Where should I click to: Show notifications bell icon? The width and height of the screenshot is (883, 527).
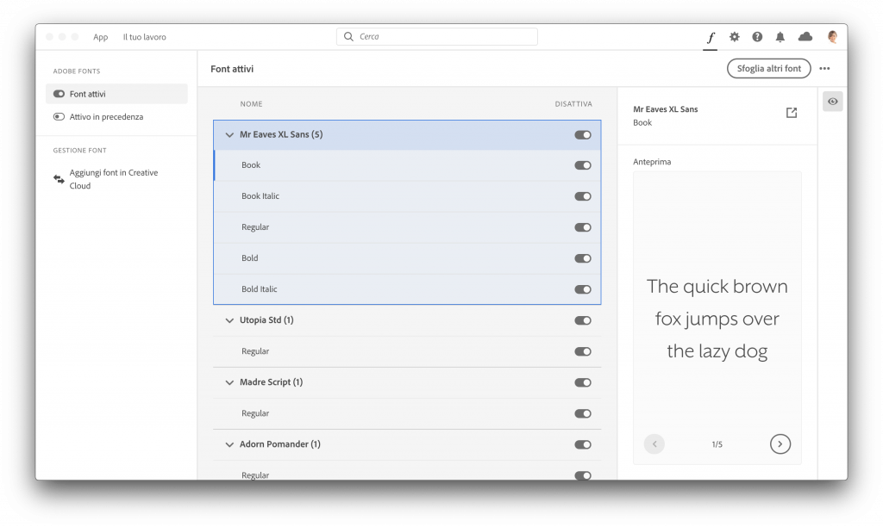point(780,37)
